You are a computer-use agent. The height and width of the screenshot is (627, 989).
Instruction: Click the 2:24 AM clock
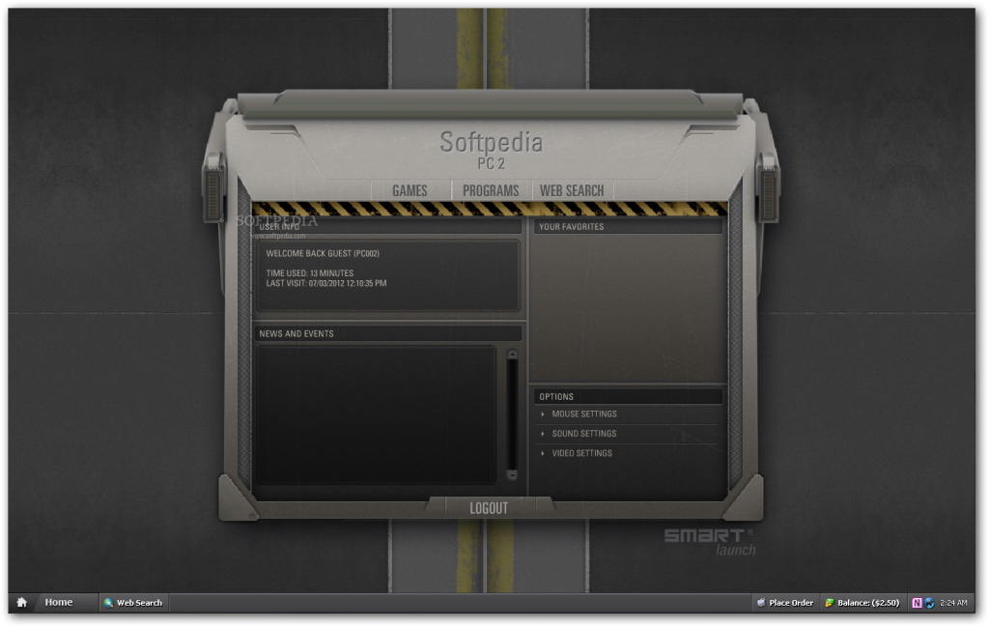[x=953, y=603]
